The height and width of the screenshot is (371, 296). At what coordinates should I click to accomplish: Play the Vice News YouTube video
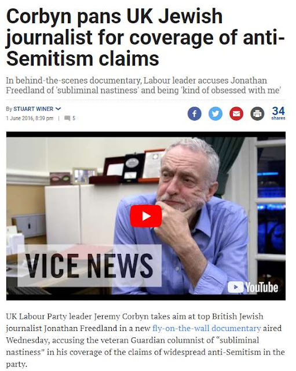(x=146, y=216)
